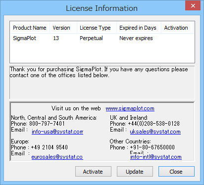Open the www.sigmaplot.com link
The width and height of the screenshot is (204, 185).
click(130, 108)
